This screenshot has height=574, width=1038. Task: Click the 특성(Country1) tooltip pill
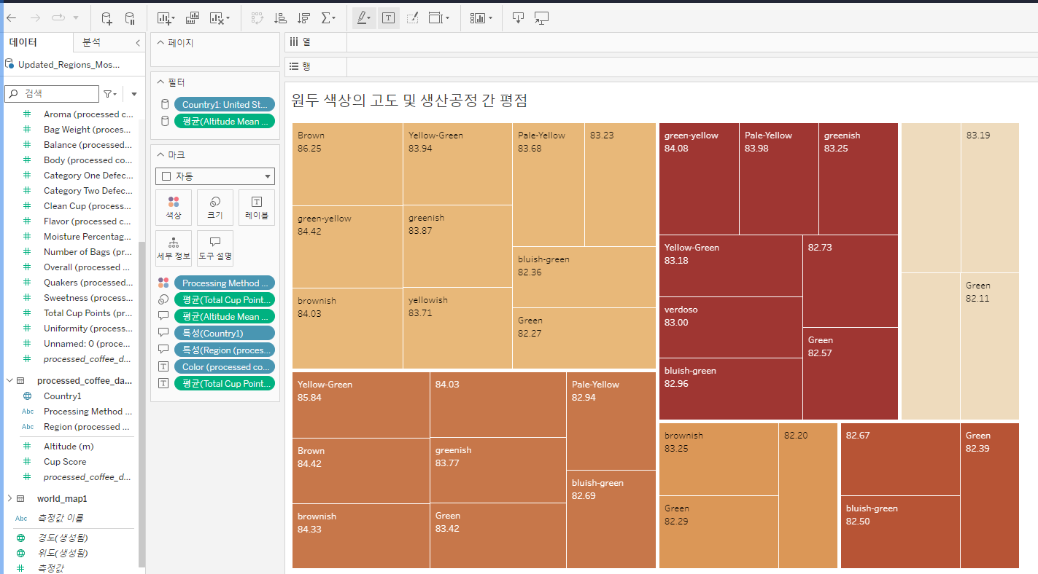coord(225,333)
